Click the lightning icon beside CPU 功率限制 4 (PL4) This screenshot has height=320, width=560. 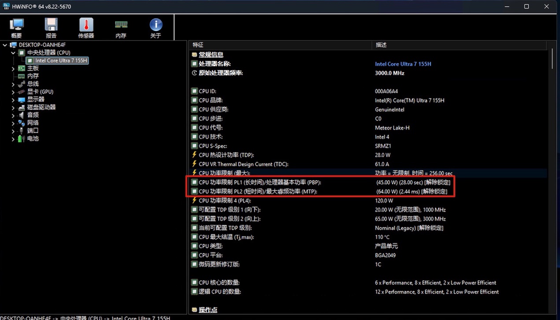(194, 201)
